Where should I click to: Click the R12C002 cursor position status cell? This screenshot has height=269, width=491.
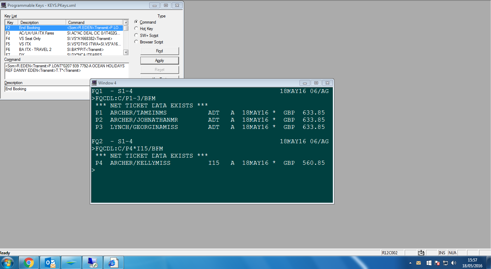click(x=392, y=253)
